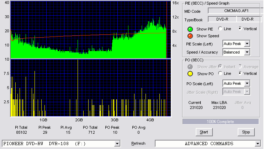Open the Speed / Accuracy Balanced dropdown
The width and height of the screenshot is (264, 149).
(x=247, y=52)
